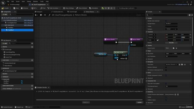Image resolution: width=194 pixels, height=109 pixels.
Task: Click RoofBox component icon in tree
Action: [7, 28]
